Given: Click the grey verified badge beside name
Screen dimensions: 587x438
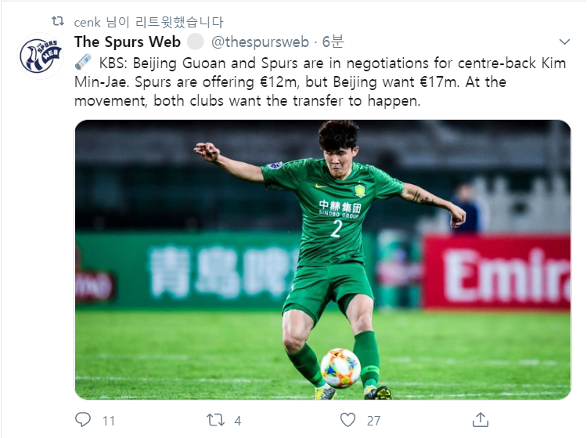Looking at the screenshot, I should coord(195,42).
